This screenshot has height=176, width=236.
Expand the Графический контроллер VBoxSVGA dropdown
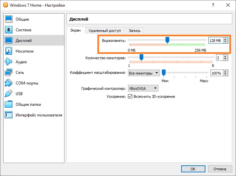click(x=143, y=88)
